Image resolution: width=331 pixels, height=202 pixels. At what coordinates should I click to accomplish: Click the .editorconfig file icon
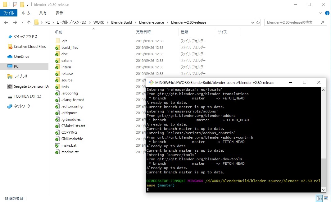coord(57,106)
